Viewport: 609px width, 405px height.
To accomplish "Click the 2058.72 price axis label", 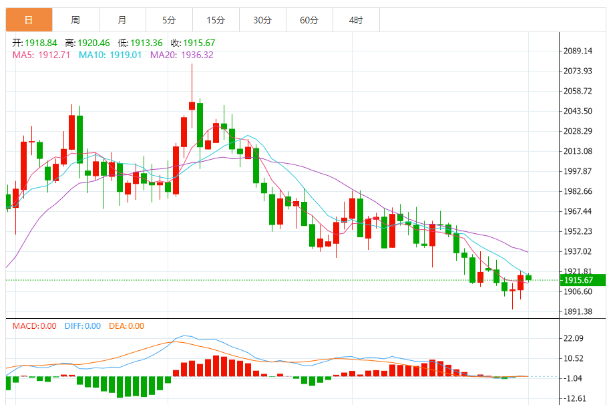I will click(578, 91).
